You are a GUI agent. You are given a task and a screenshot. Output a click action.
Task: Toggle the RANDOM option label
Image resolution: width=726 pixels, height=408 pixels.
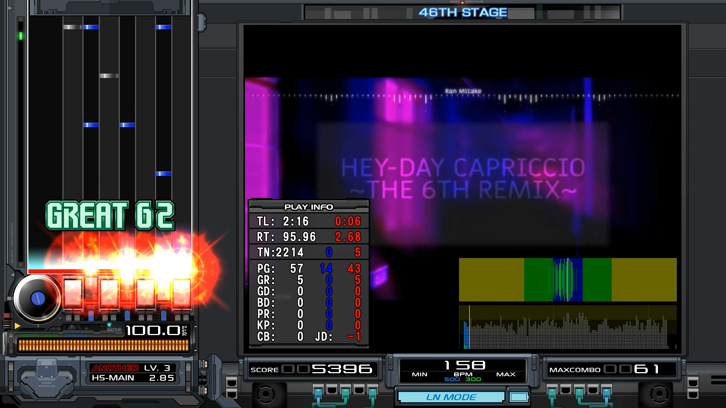click(x=76, y=335)
